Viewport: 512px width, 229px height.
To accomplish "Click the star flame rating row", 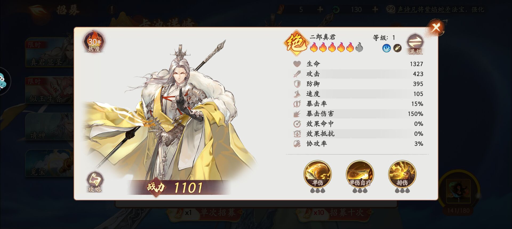I will pos(337,48).
